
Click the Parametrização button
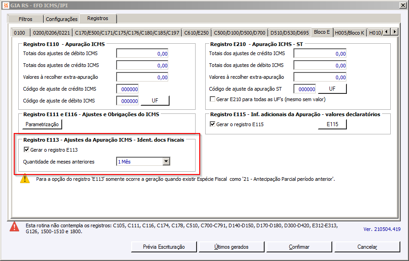(x=42, y=124)
